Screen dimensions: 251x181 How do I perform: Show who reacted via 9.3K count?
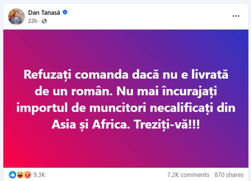40,175
